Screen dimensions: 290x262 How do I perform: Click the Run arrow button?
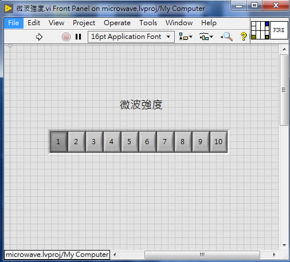[x=39, y=37]
